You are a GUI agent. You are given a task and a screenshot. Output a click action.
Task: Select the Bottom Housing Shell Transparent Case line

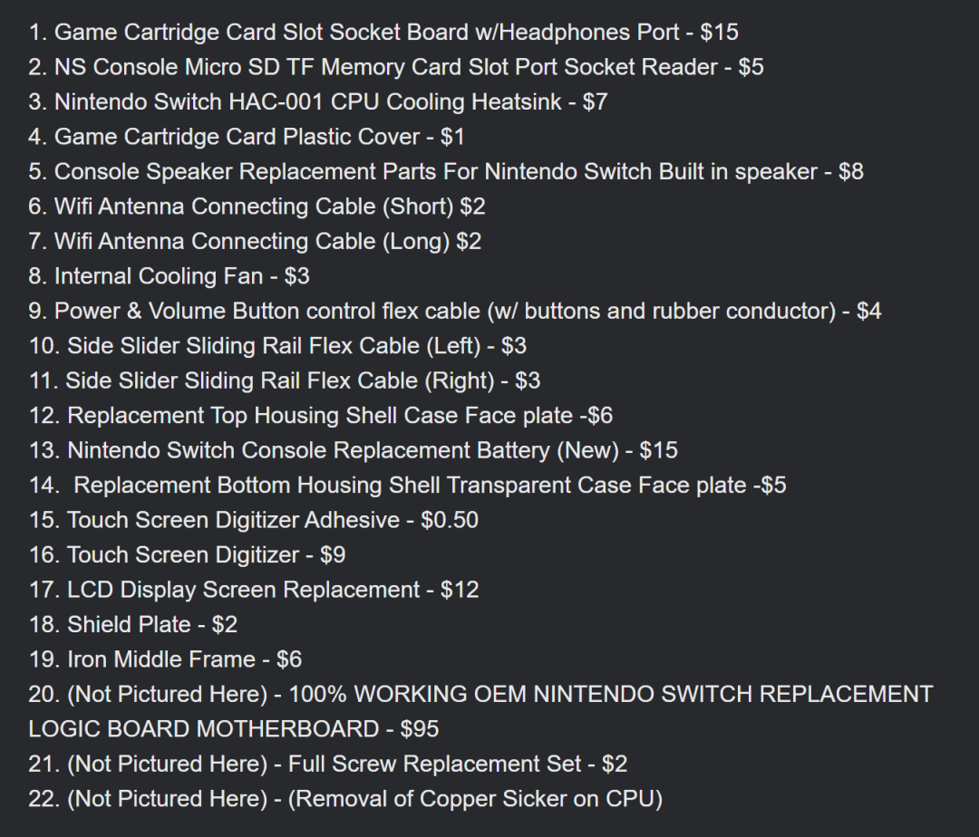[x=408, y=486]
